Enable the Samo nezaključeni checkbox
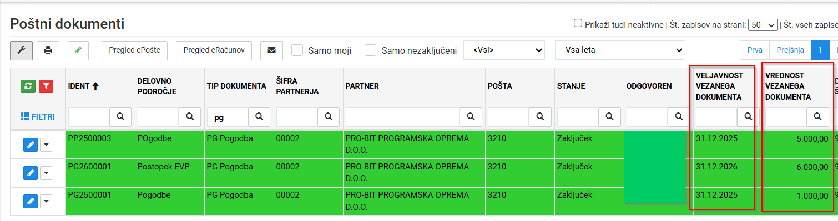The image size is (838, 221). [371, 50]
